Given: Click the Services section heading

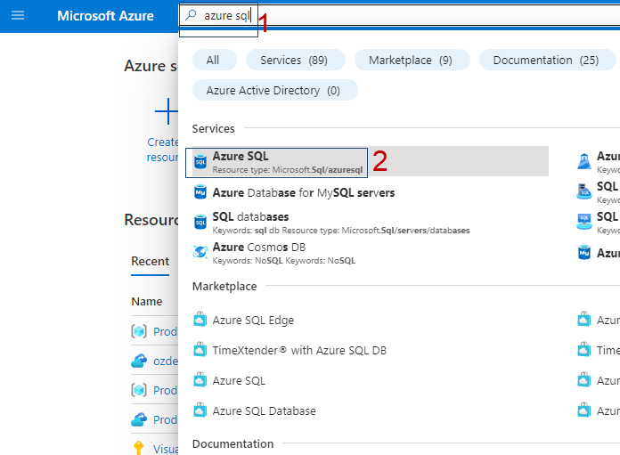Looking at the screenshot, I should 213,128.
